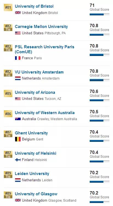Click the US flag beside Pittsburgh, PA
The height and width of the screenshot is (206, 113).
tap(18, 33)
